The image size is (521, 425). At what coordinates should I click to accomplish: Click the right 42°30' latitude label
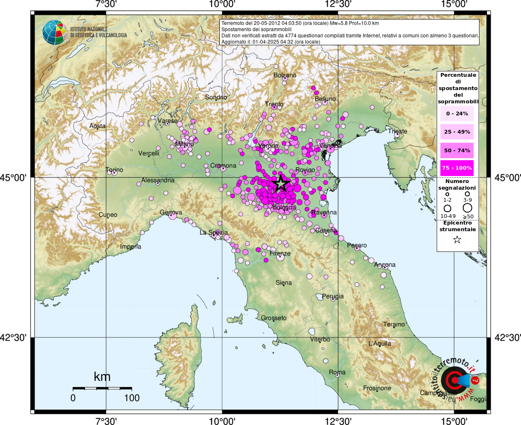pyautogui.click(x=507, y=337)
